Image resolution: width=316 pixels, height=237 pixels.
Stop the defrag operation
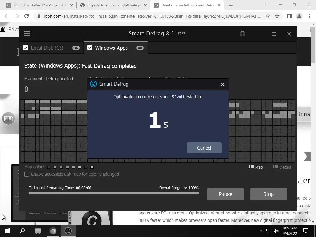(268, 194)
